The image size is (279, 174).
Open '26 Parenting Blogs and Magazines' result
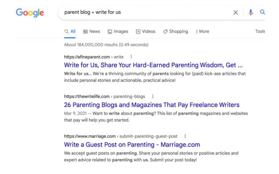tap(151, 105)
